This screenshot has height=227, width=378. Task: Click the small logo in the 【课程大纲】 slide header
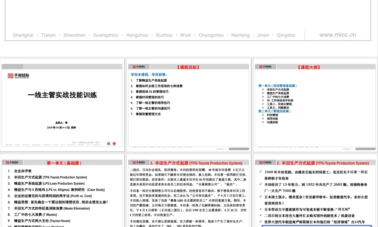(x=265, y=67)
